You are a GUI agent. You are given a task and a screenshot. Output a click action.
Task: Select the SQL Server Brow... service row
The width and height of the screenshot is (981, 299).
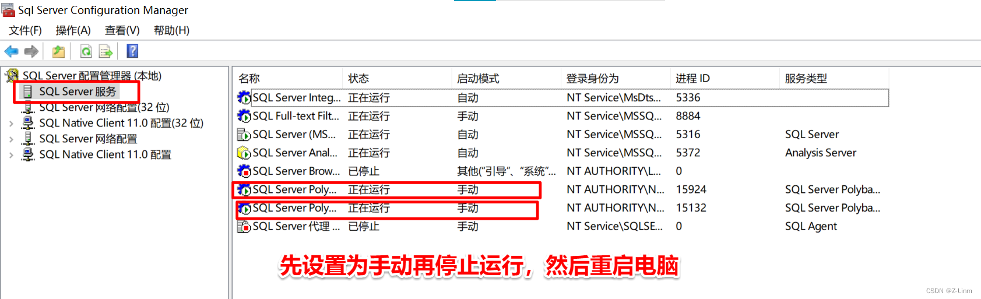pyautogui.click(x=562, y=171)
